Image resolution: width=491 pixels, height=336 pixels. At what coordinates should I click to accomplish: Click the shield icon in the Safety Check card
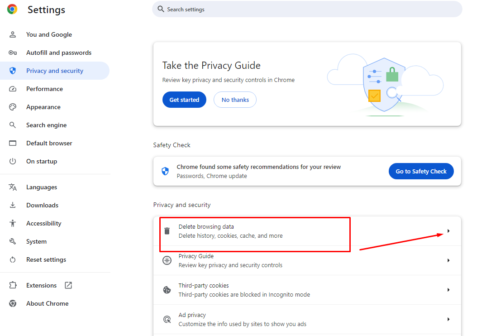pyautogui.click(x=165, y=171)
